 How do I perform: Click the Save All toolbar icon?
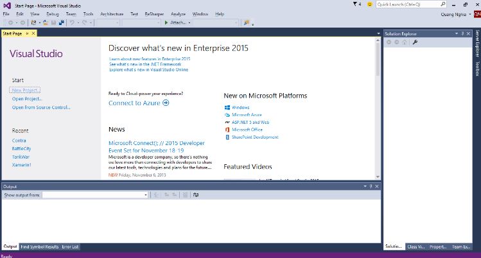click(61, 22)
